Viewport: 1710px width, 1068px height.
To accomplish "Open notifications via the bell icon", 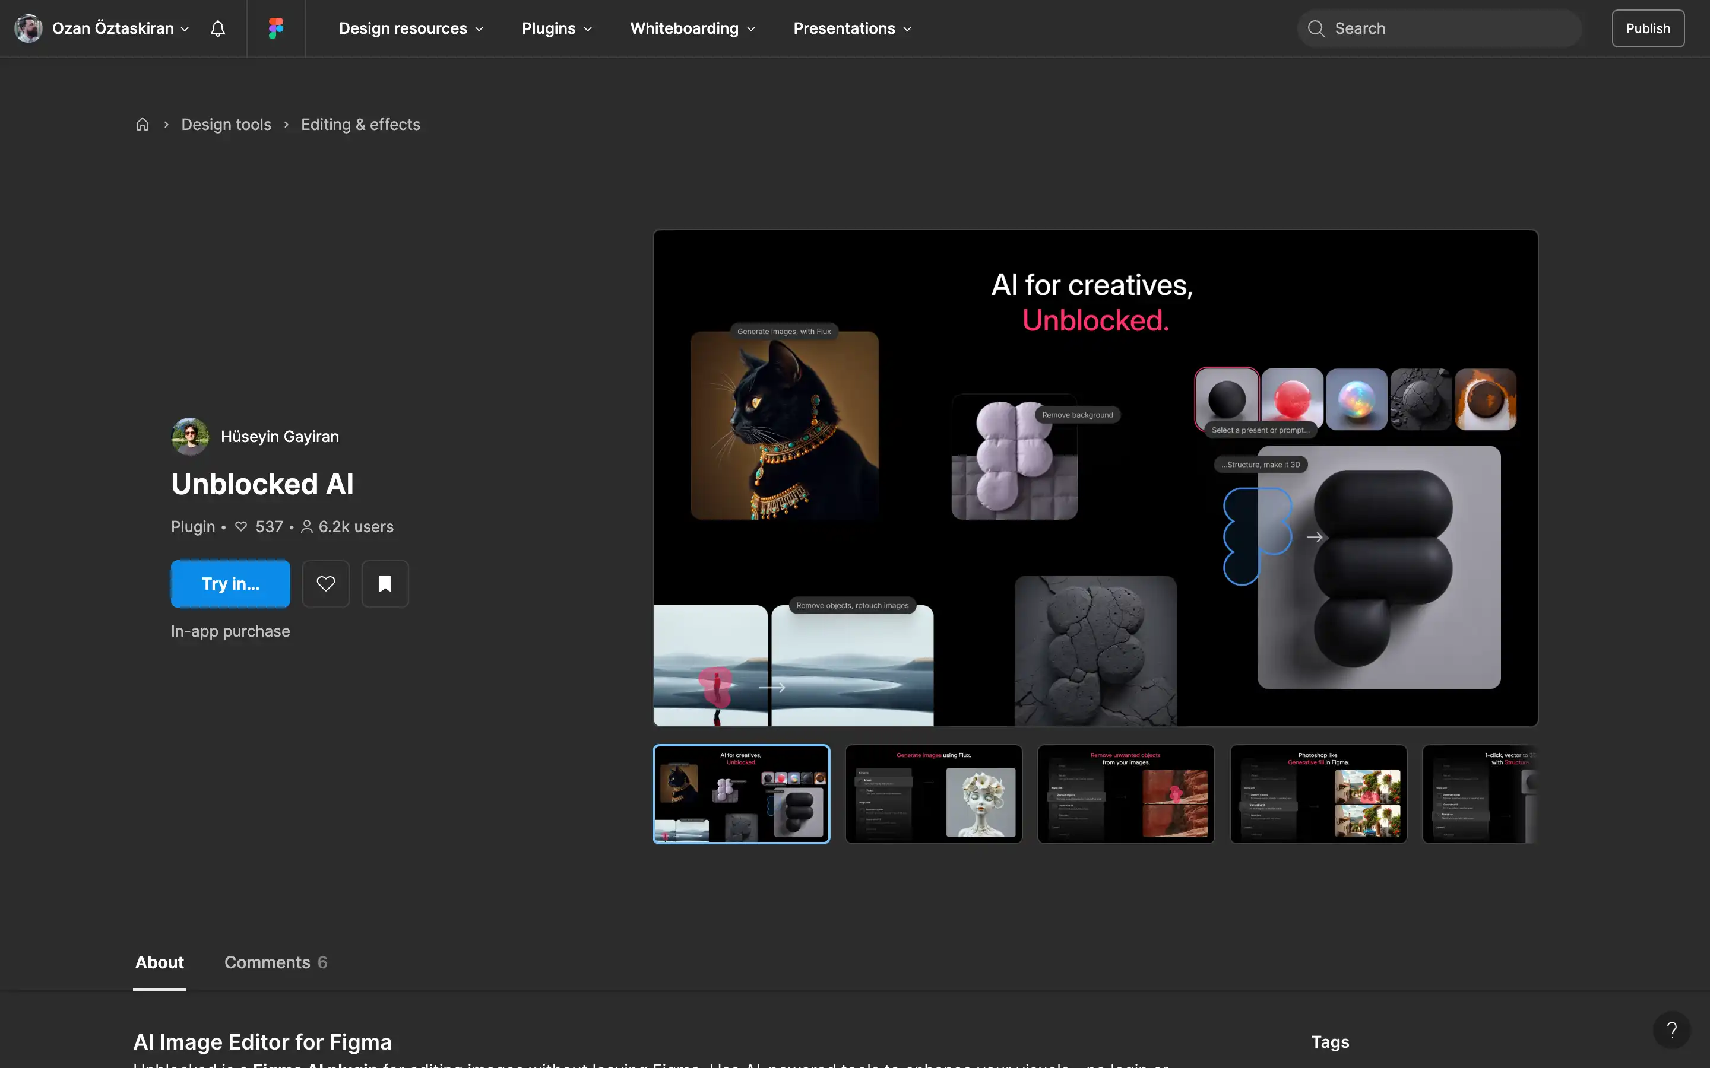I will pos(217,28).
